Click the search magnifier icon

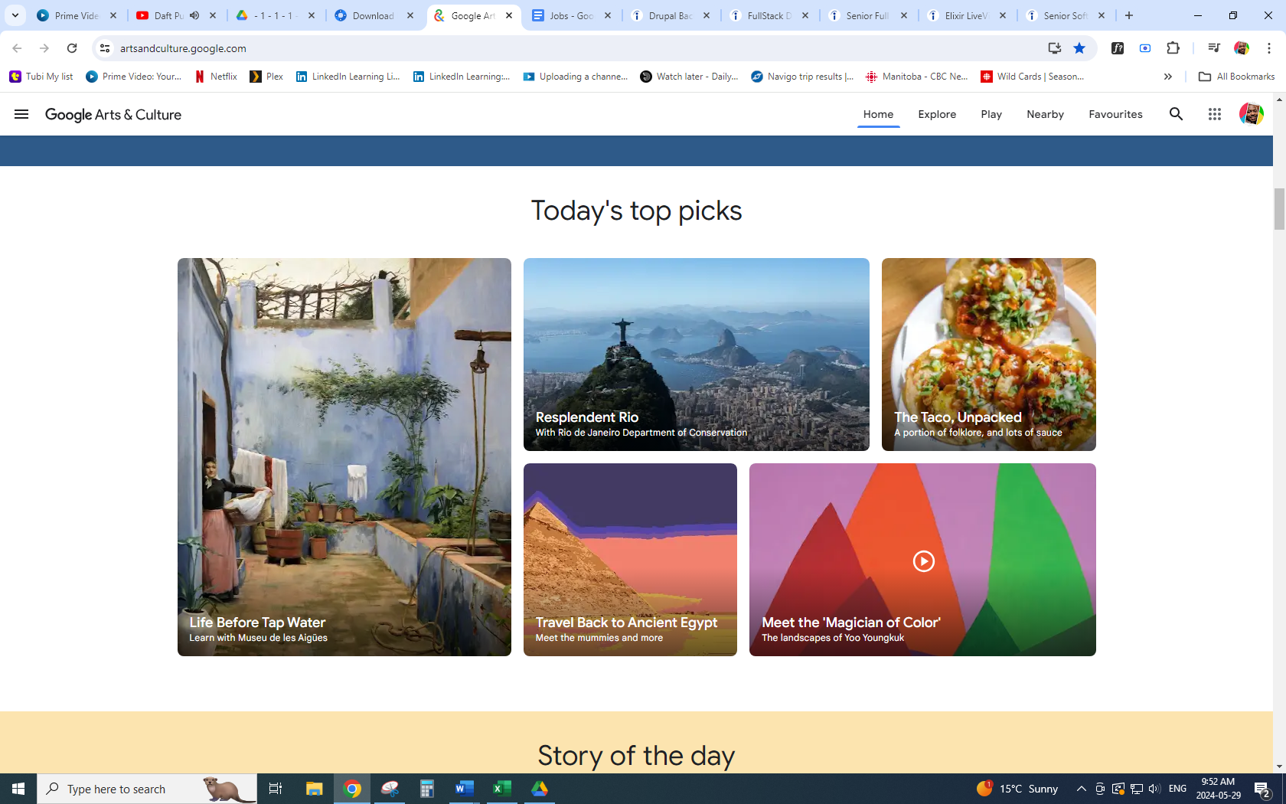pyautogui.click(x=1176, y=114)
